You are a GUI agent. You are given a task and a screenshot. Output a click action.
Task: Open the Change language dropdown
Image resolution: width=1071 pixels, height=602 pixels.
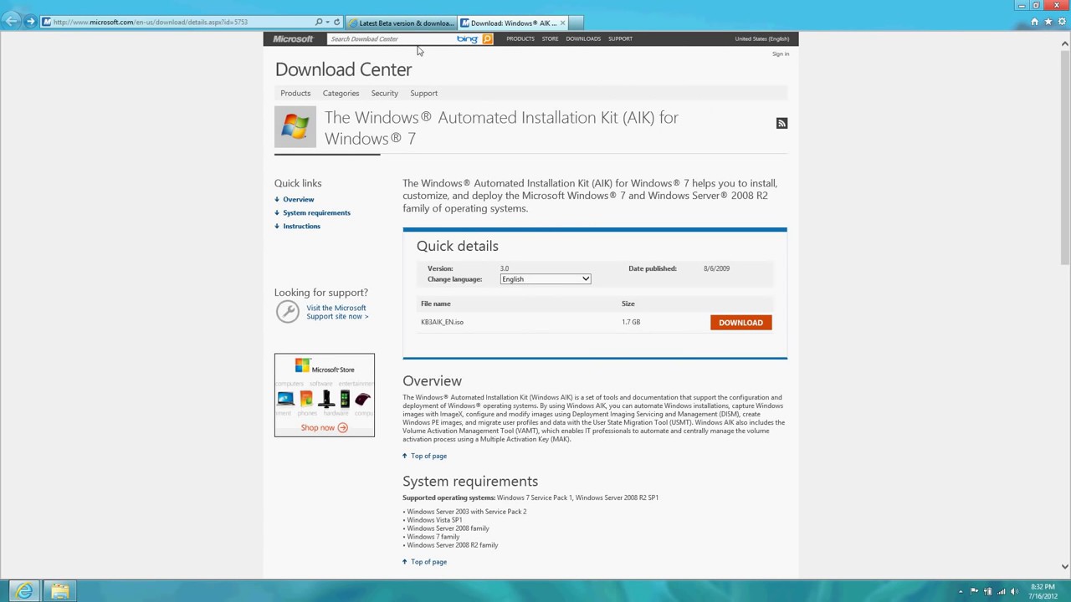click(x=545, y=279)
